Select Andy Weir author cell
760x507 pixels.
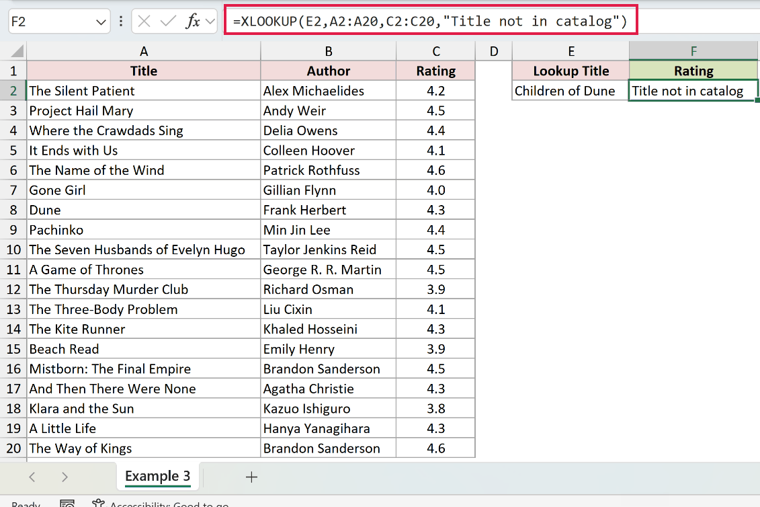point(328,111)
